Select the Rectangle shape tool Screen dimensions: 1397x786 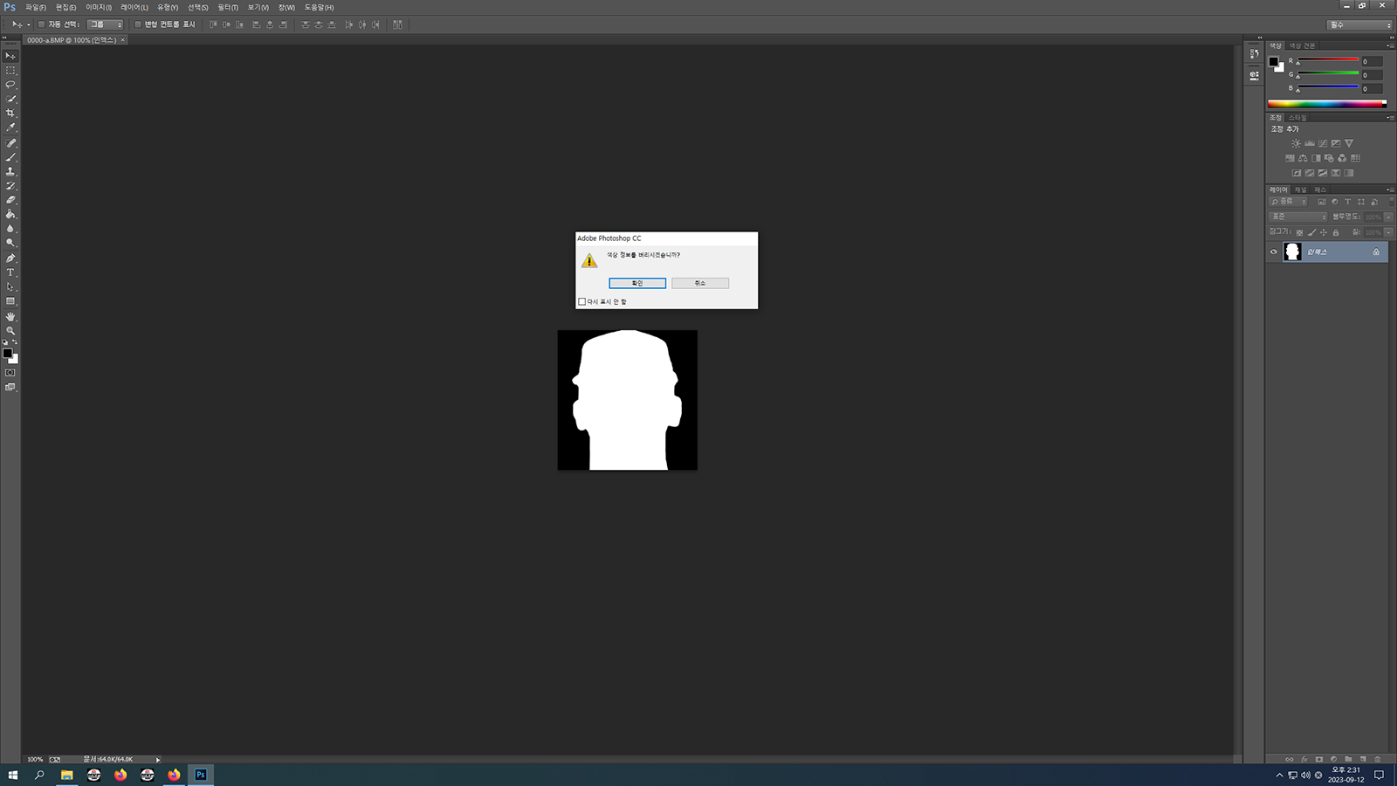[10, 301]
